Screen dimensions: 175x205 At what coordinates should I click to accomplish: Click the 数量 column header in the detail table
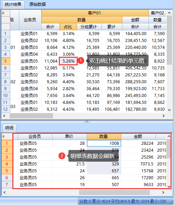pos(104,137)
